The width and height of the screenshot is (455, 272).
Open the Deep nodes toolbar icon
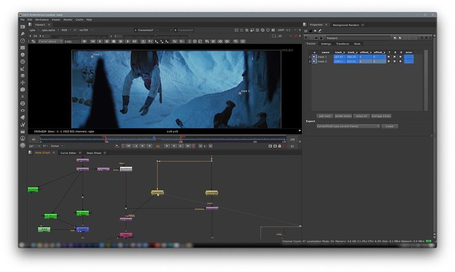tap(23, 103)
